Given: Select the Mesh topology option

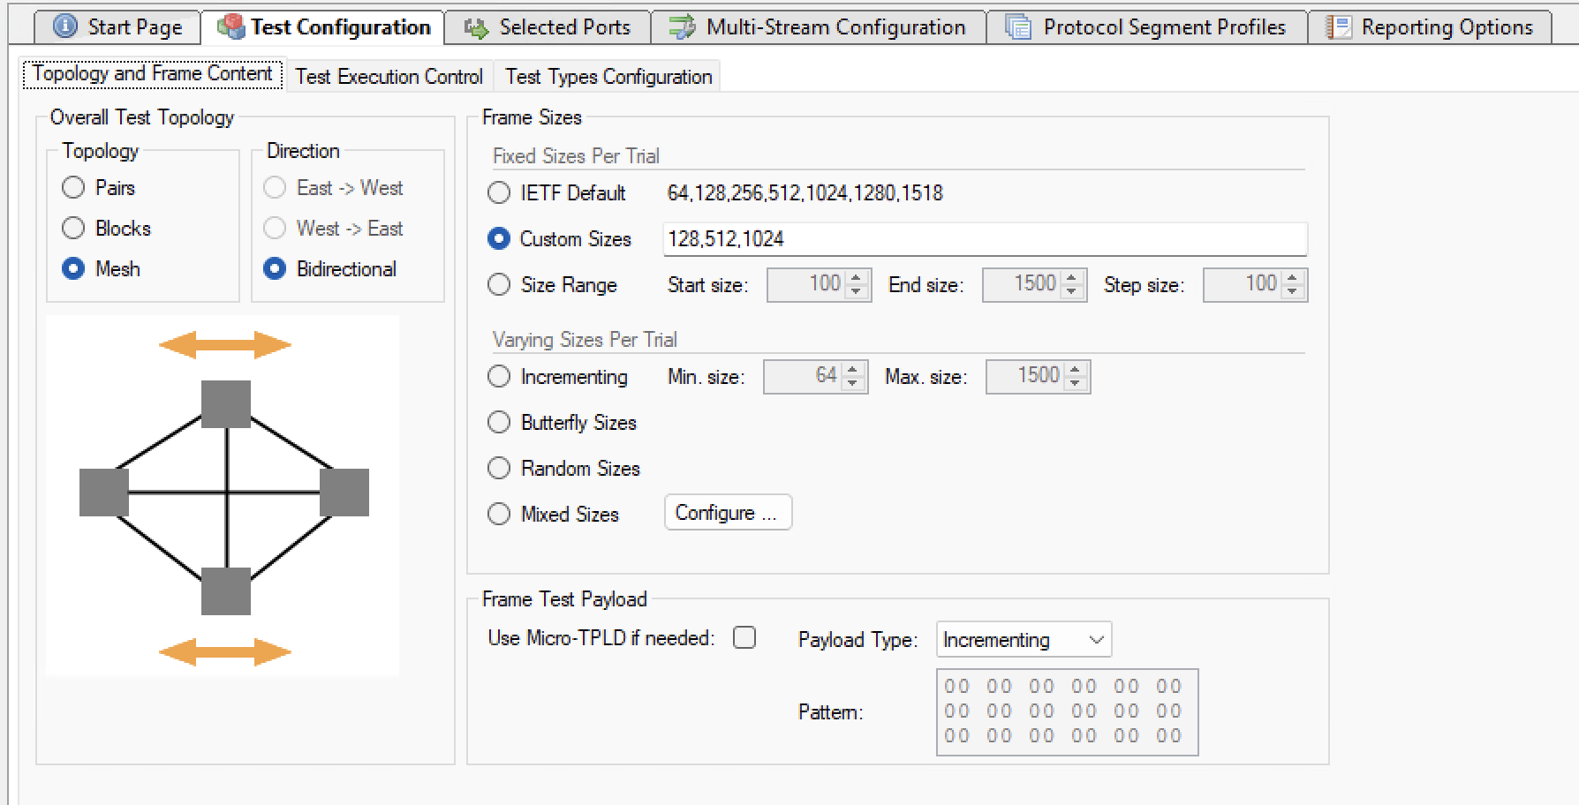Looking at the screenshot, I should pyautogui.click(x=73, y=268).
